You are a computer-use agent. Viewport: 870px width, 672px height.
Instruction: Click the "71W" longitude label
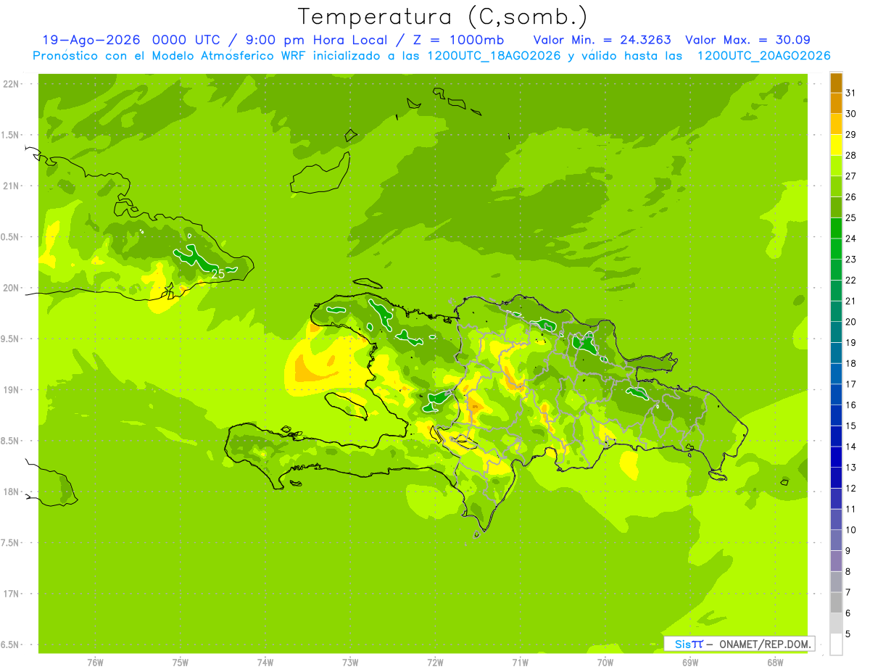tap(520, 663)
